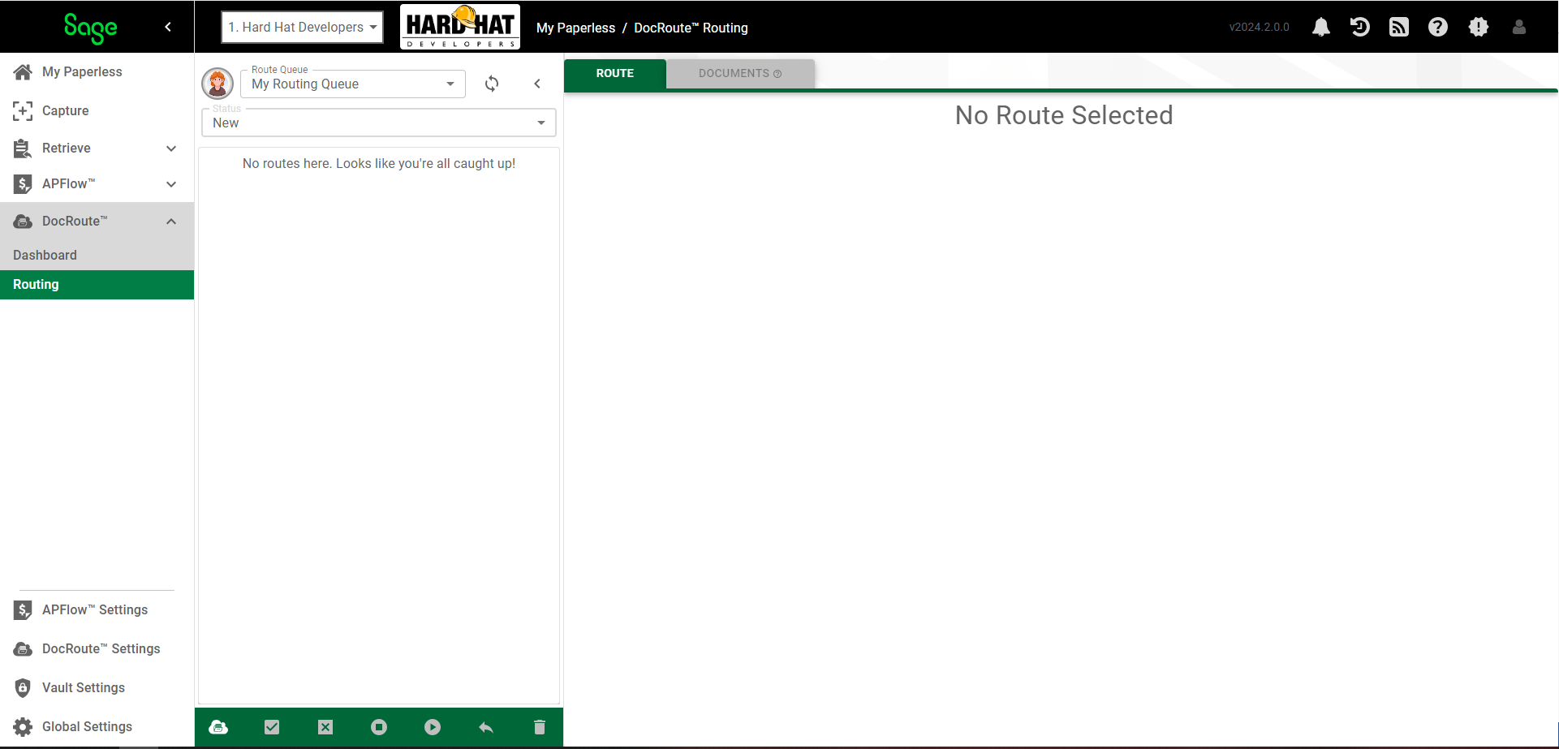Screen dimensions: 1559x749
Task: Click the DocRoute Routing breadcrumb
Action: pyautogui.click(x=691, y=28)
